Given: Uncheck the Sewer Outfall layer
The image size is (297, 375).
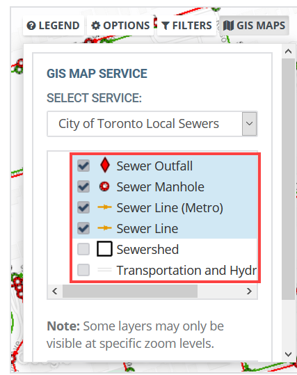Looking at the screenshot, I should [83, 166].
